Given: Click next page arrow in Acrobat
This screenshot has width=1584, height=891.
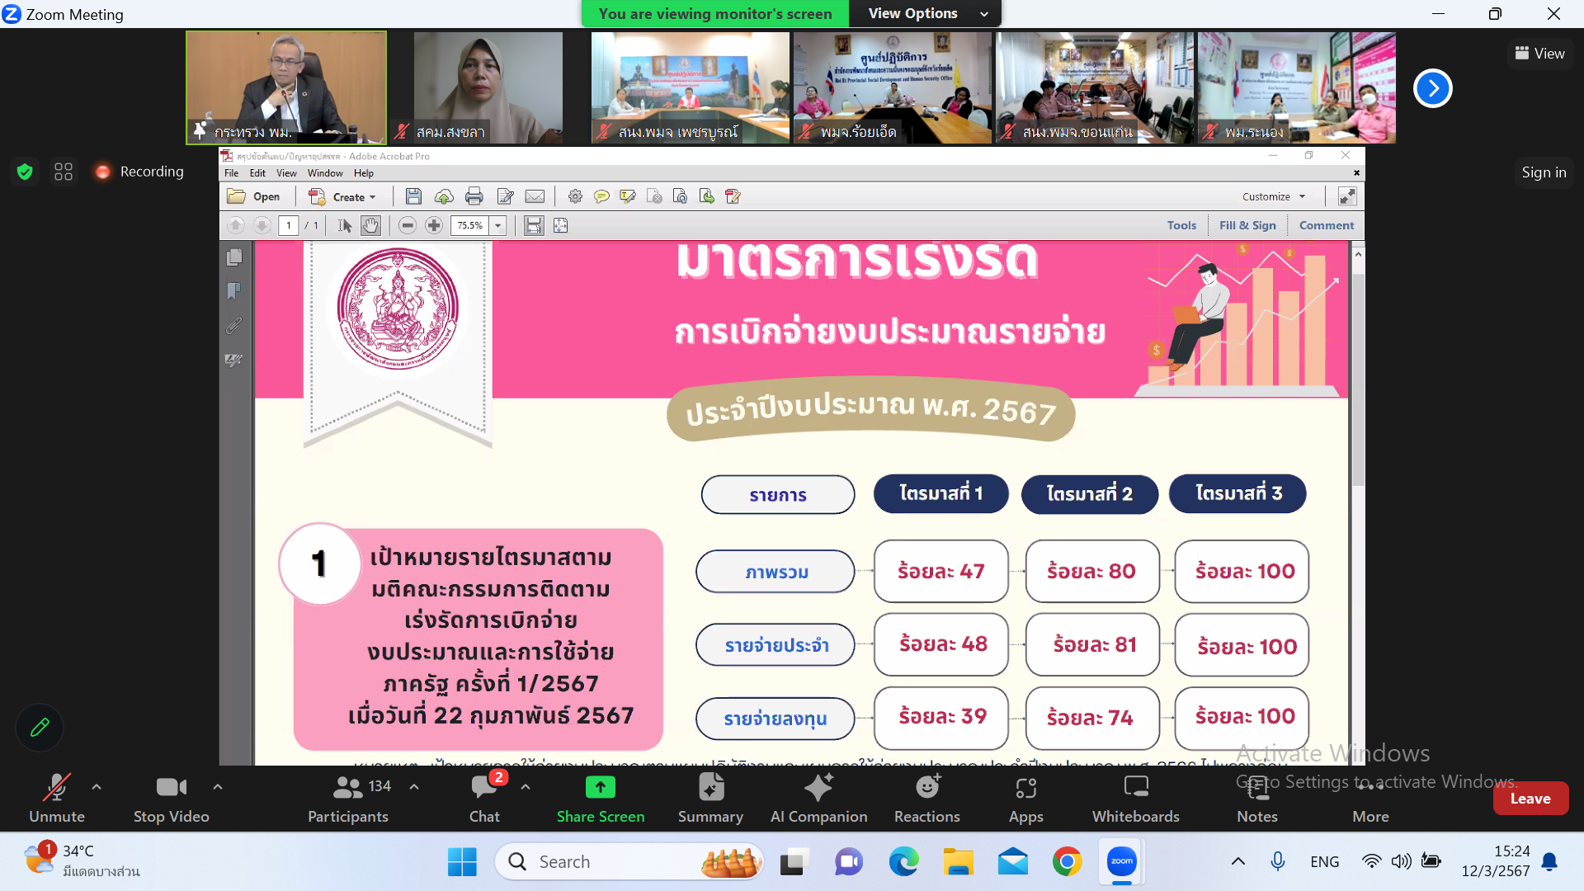Looking at the screenshot, I should point(262,225).
